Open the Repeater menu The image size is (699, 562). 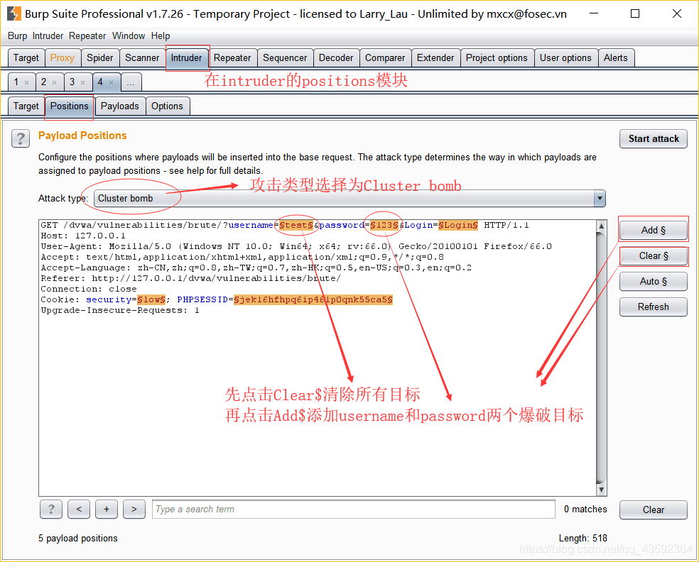pos(87,36)
